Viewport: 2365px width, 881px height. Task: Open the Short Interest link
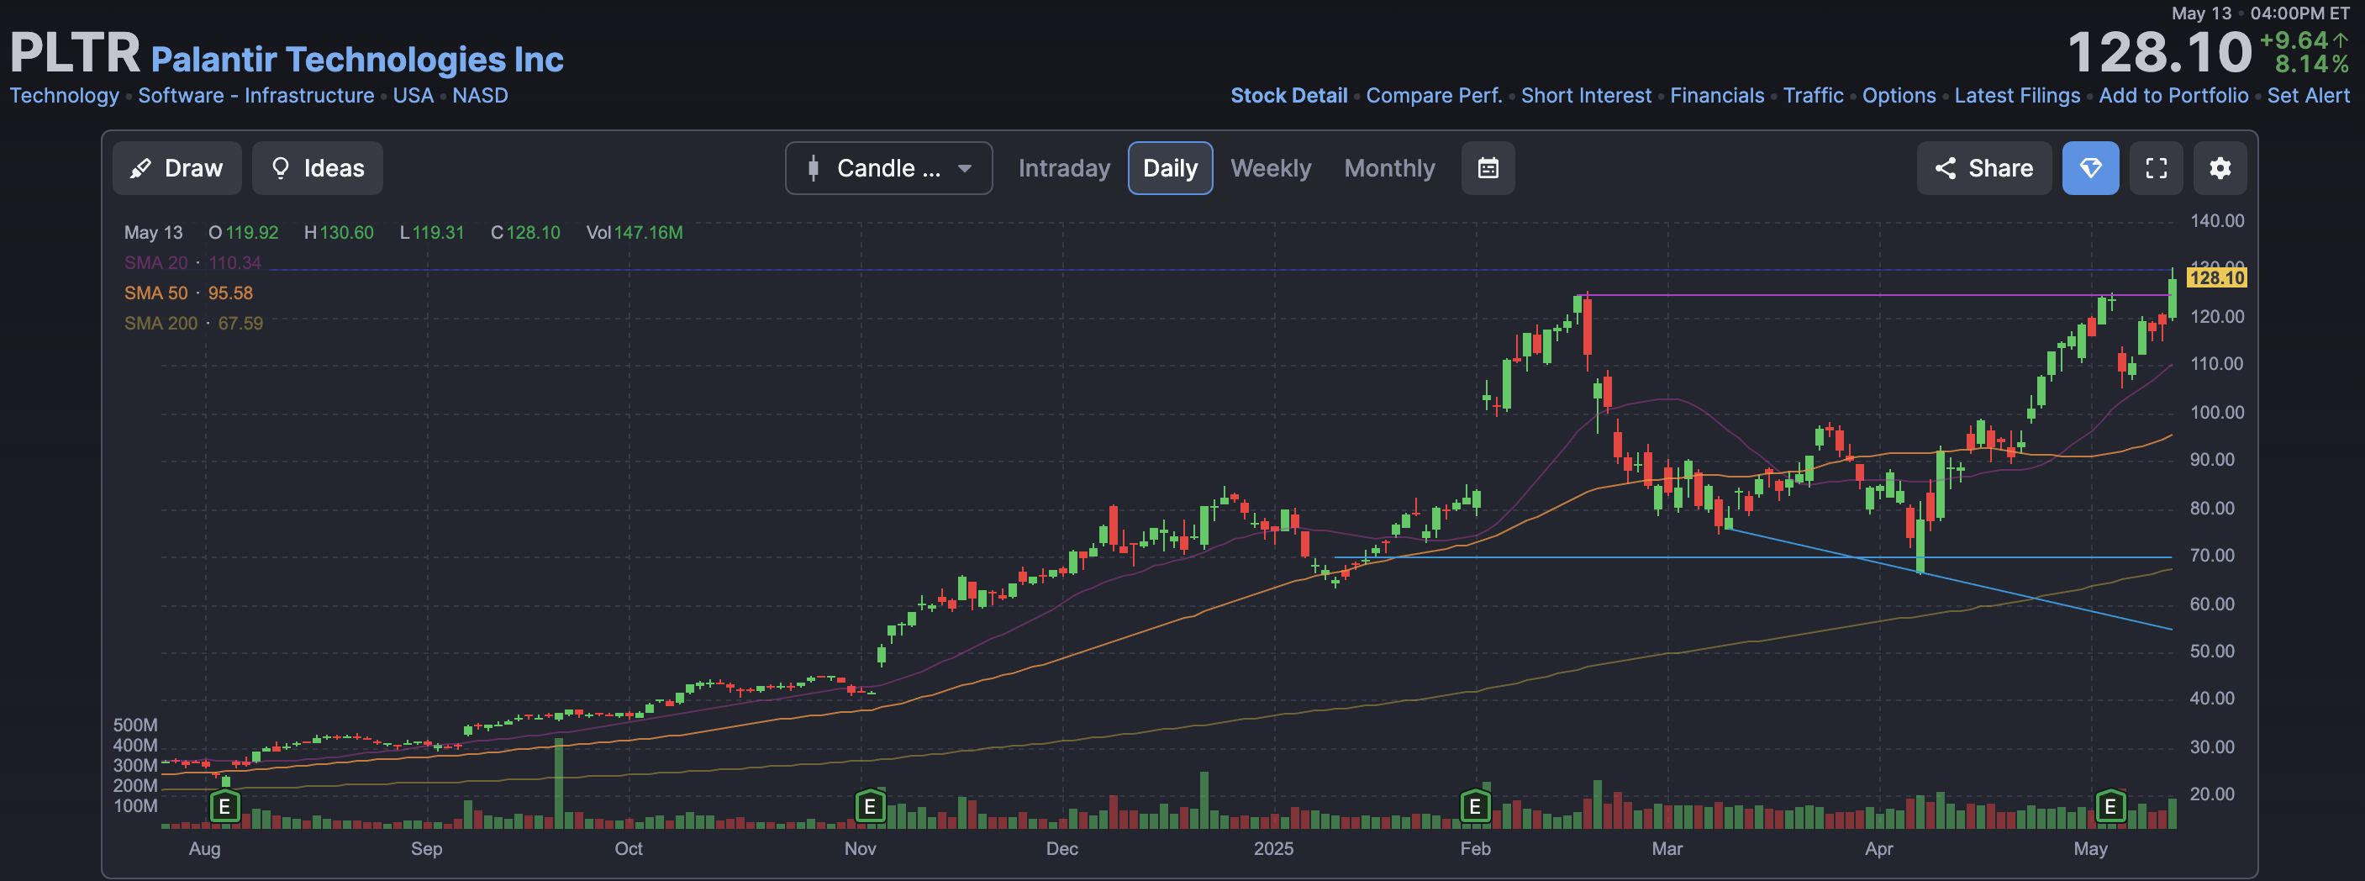[x=1586, y=96]
